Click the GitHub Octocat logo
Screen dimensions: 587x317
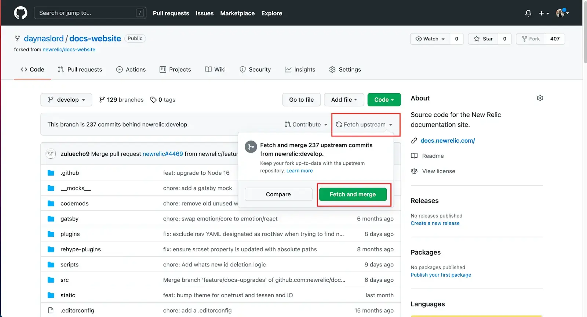click(x=21, y=13)
